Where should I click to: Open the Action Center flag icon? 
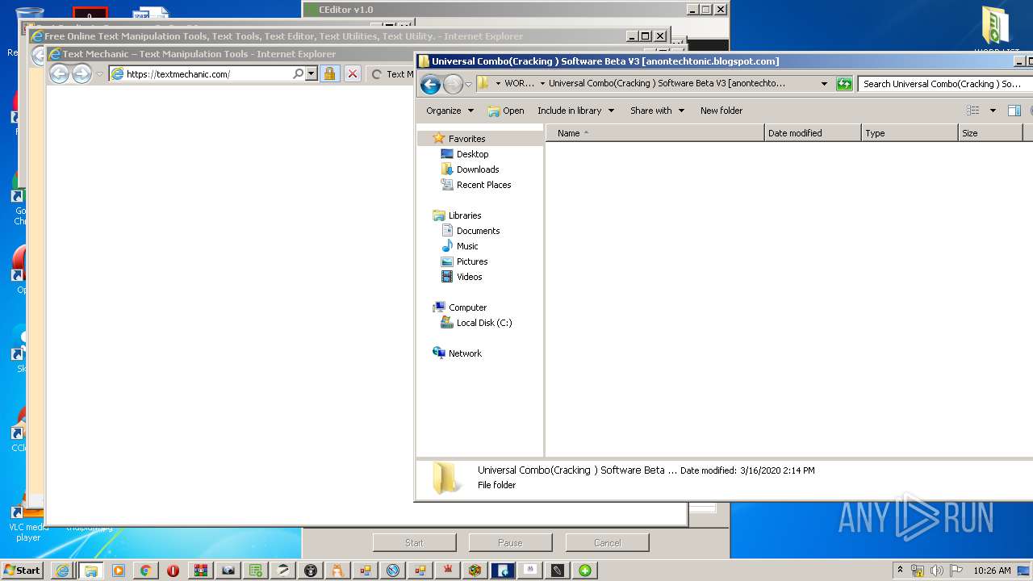(x=956, y=571)
